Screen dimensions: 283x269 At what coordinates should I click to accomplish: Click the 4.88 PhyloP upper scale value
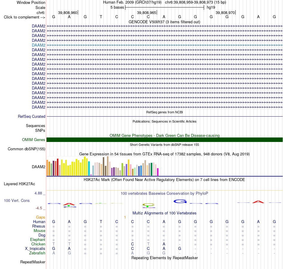[x=38, y=193]
